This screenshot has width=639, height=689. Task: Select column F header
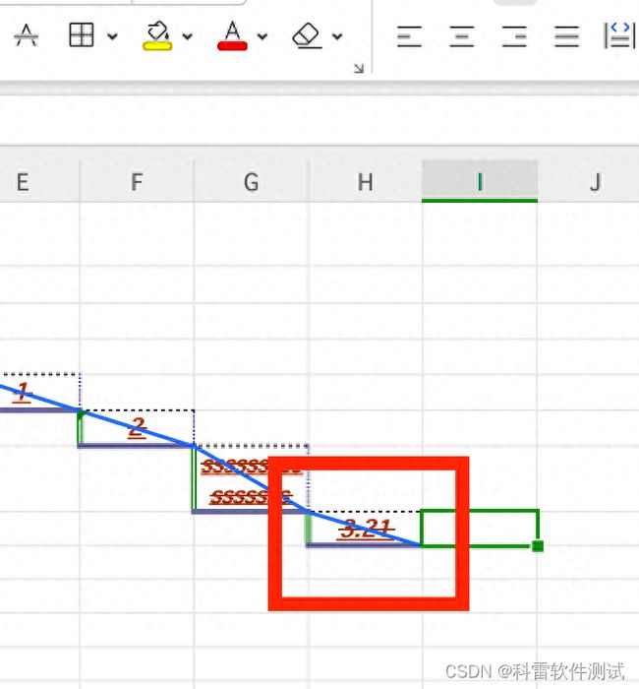click(x=137, y=181)
